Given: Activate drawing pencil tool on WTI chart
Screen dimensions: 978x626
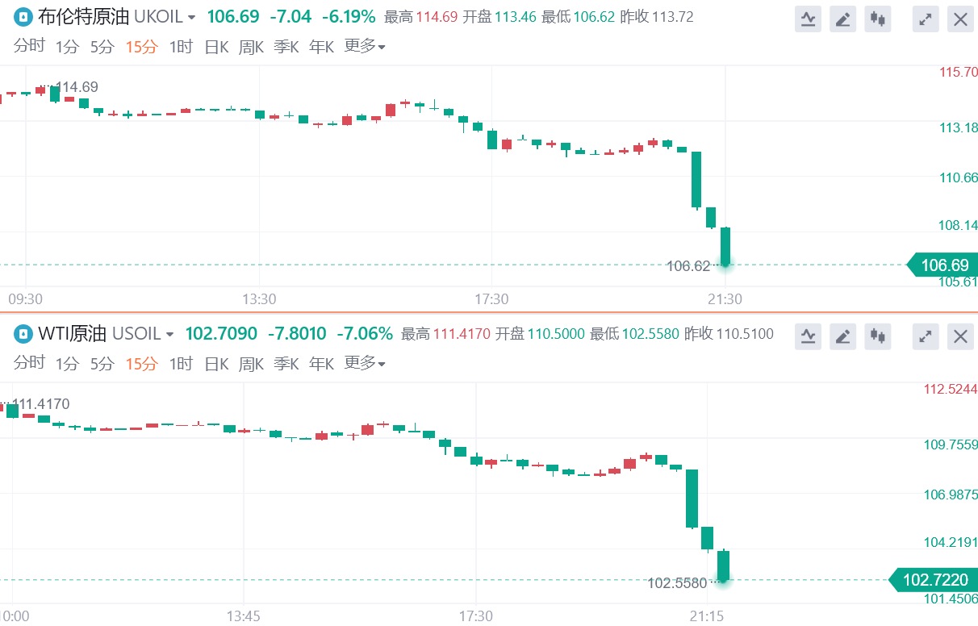Looking at the screenshot, I should coord(842,336).
